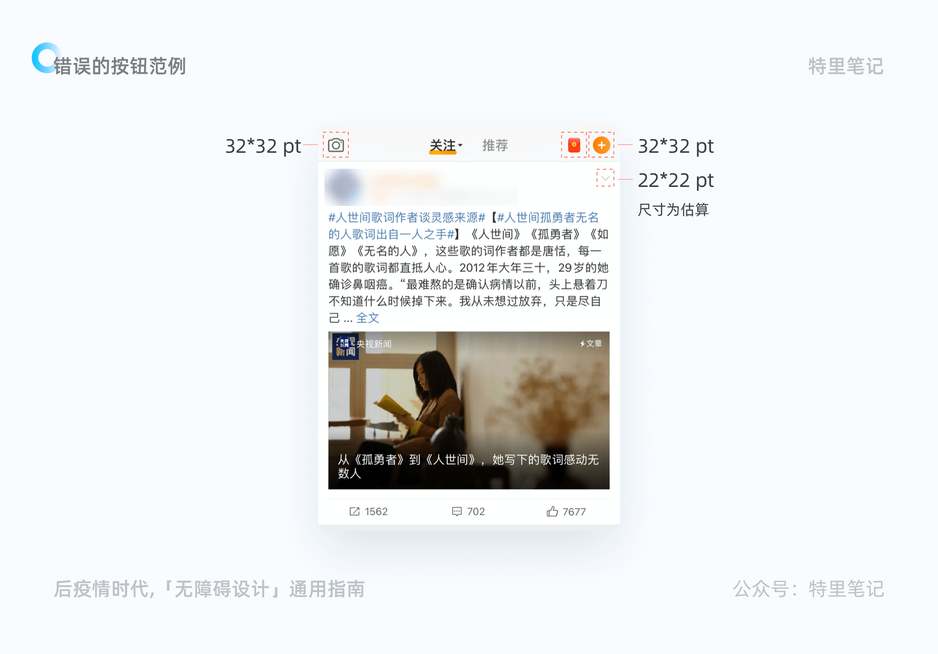Expand the post options chevron

click(x=605, y=178)
